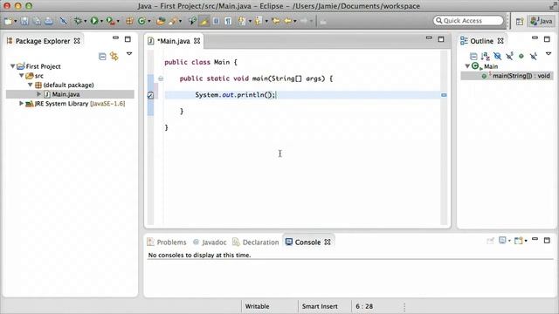
Task: Select the Java perspective button
Action: (542, 21)
